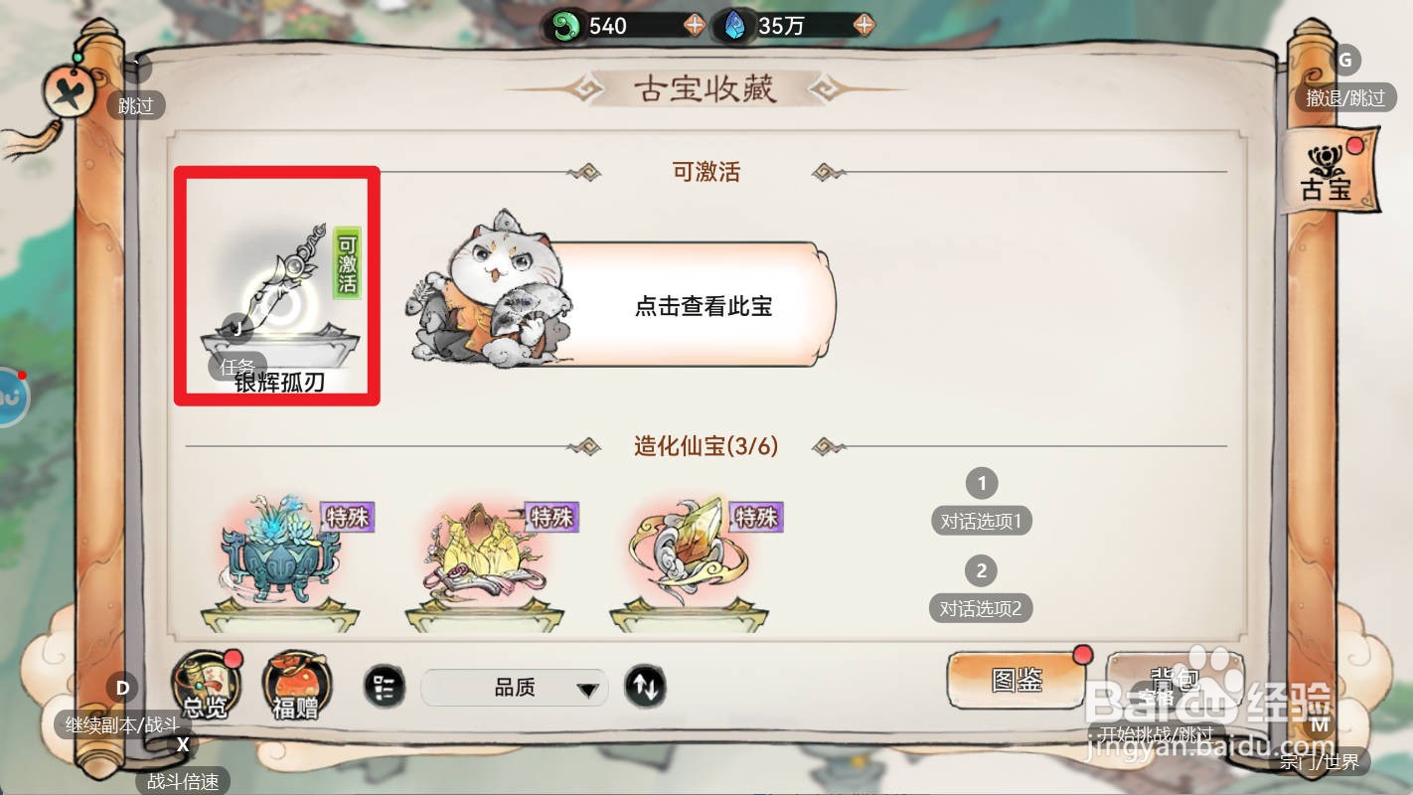
Task: Click the list filter icon beside 品质
Action: (384, 687)
